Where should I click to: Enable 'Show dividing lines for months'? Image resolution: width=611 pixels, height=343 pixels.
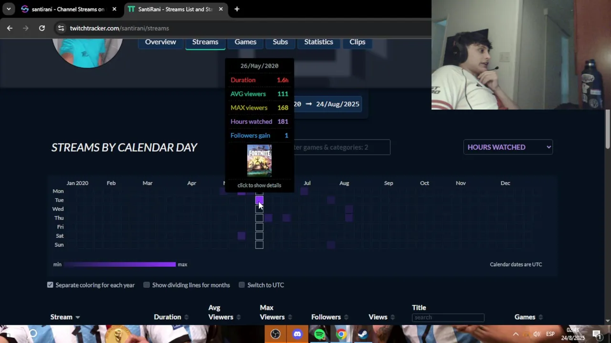tap(147, 285)
